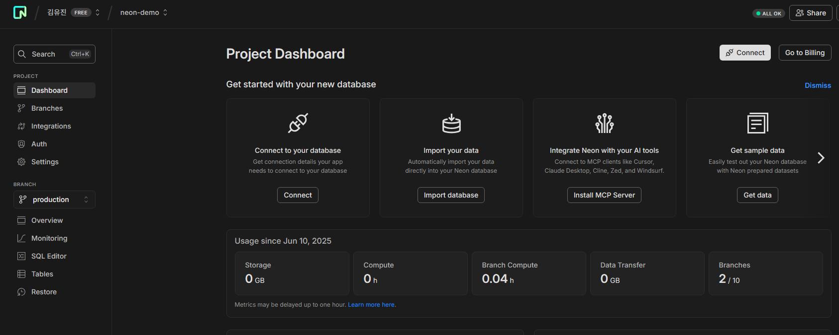Open the Learn more here link
Image resolution: width=839 pixels, height=335 pixels.
[371, 305]
